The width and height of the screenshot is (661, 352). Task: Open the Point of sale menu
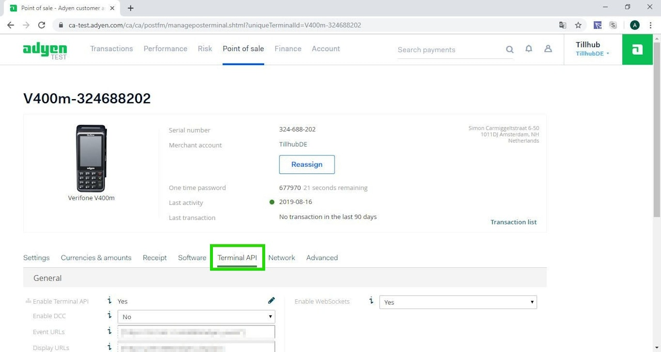coord(243,49)
